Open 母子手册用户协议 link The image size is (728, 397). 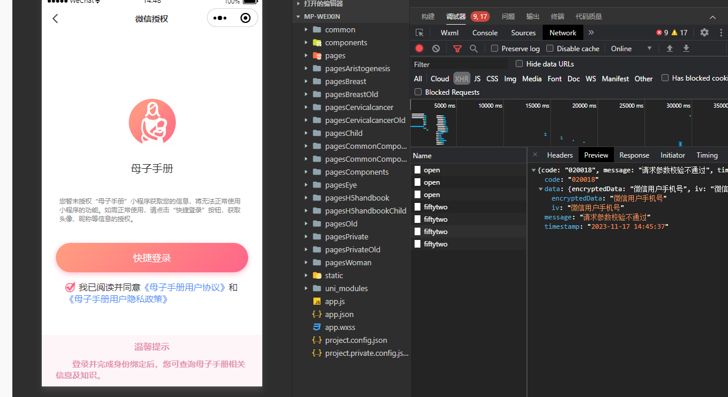pos(185,288)
